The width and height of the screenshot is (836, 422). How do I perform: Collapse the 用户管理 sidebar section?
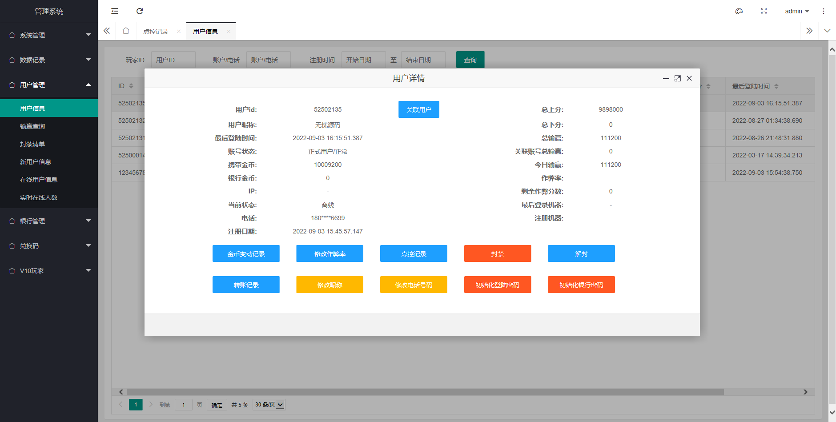pos(49,84)
